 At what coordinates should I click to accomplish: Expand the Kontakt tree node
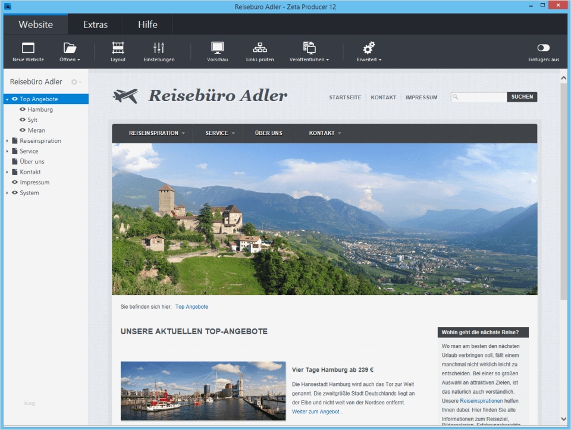pos(7,172)
